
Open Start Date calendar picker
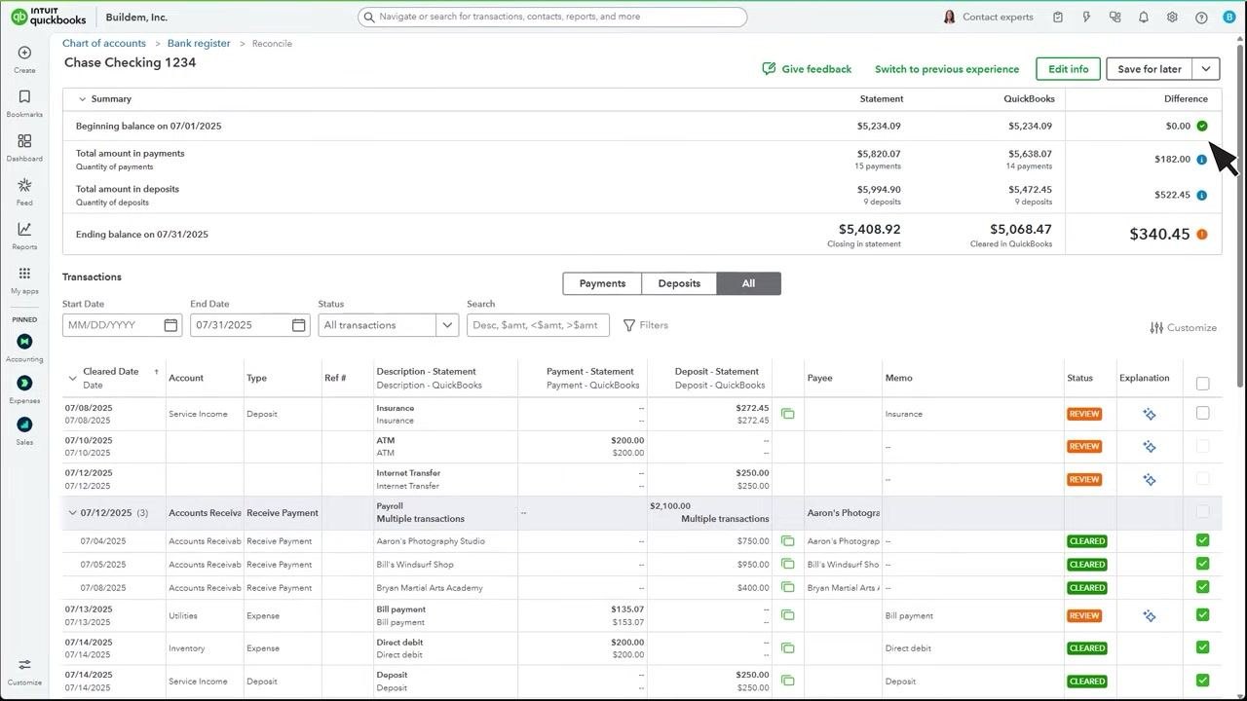point(170,325)
